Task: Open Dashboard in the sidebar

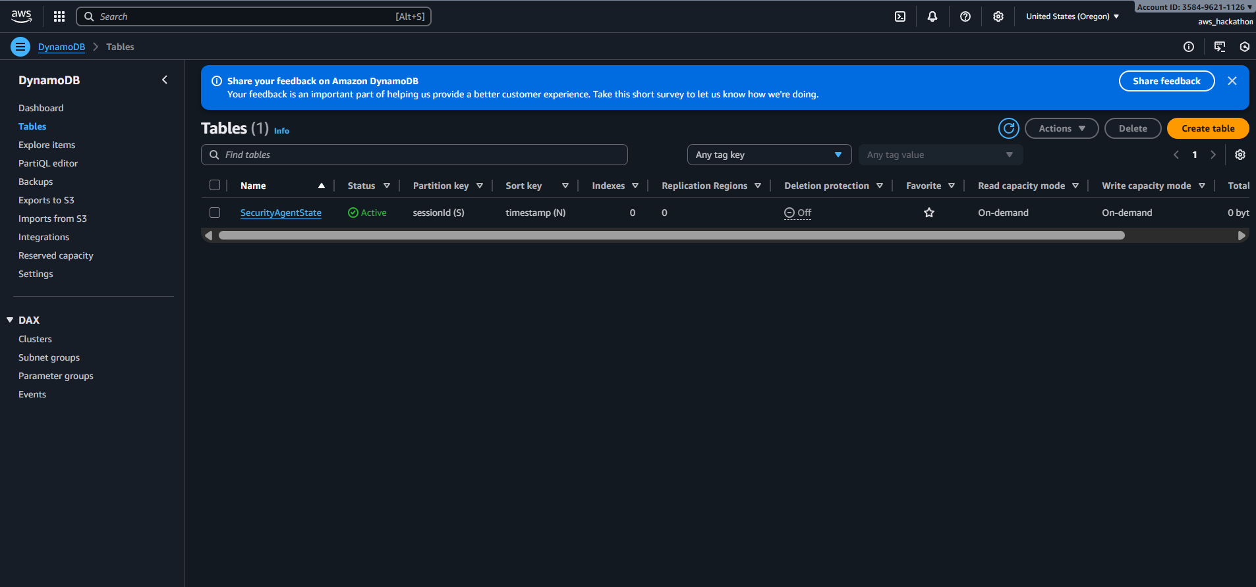Action: click(41, 108)
